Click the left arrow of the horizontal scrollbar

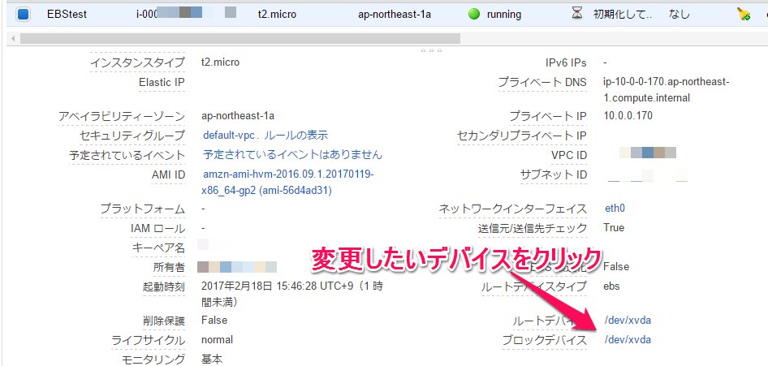(x=13, y=38)
